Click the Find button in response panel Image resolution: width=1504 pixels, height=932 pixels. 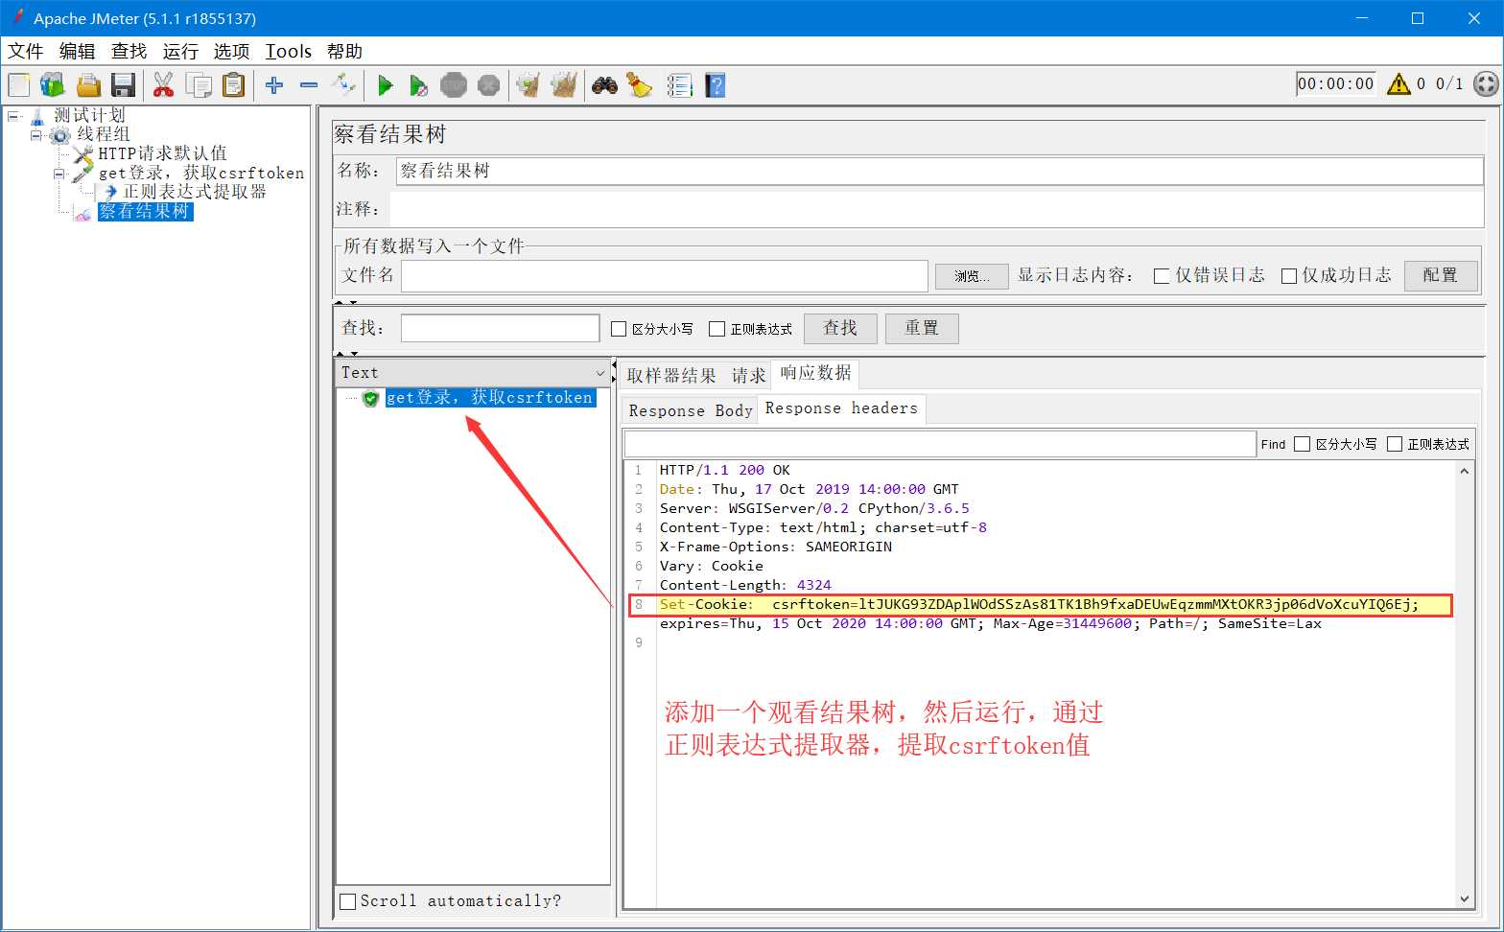tap(1273, 444)
